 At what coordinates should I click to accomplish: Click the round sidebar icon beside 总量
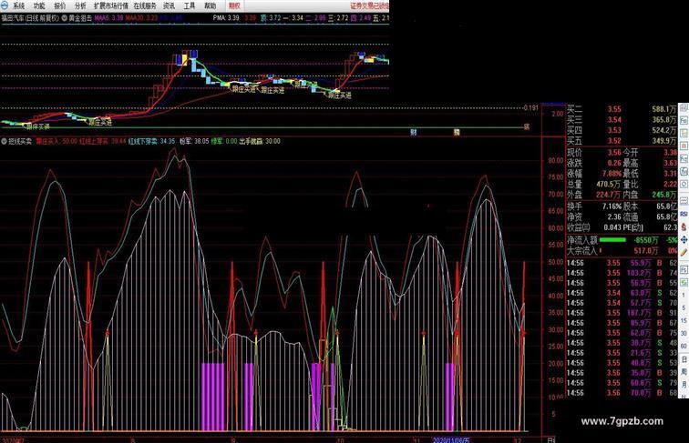pos(684,185)
